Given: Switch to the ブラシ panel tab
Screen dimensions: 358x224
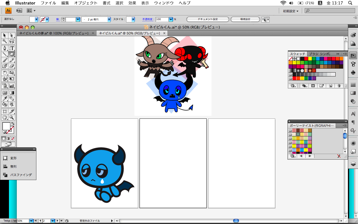Looking at the screenshot, I should (314, 54).
